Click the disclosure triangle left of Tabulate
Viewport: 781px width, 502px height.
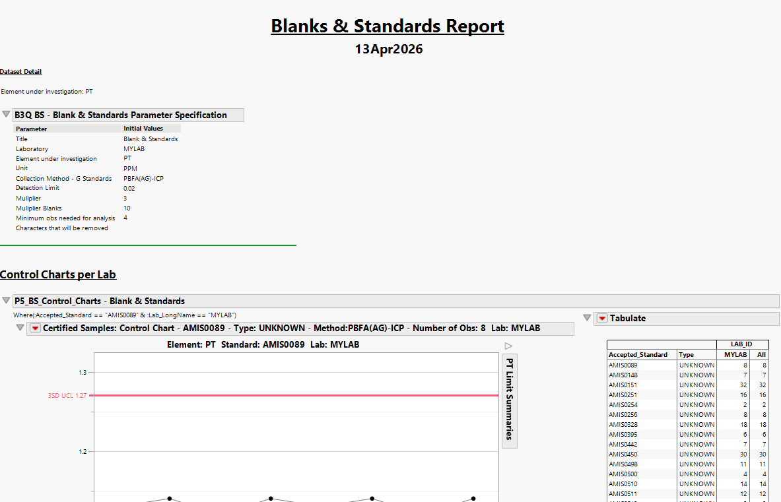pos(587,318)
